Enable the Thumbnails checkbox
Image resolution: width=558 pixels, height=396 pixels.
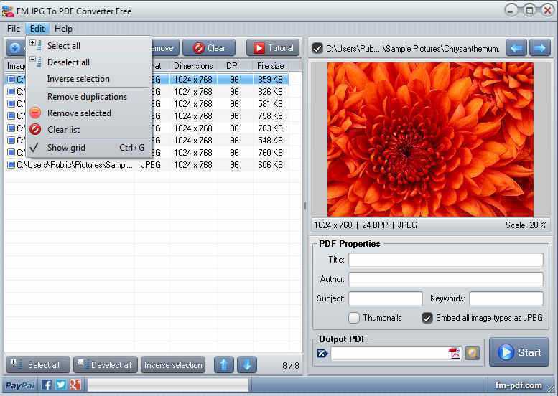point(354,317)
